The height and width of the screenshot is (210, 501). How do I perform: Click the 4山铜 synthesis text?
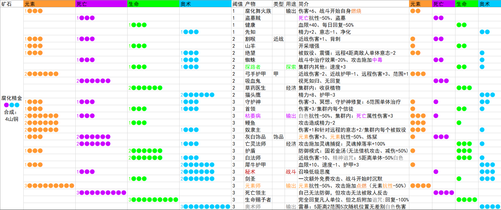12,119
